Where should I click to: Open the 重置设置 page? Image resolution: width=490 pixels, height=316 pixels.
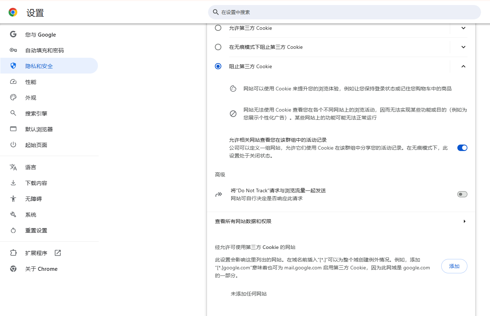coord(49,230)
